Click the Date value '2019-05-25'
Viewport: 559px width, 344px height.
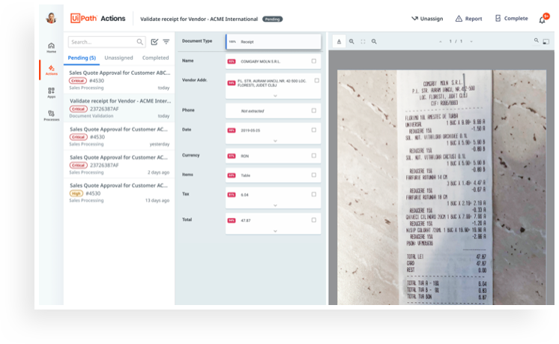(x=250, y=130)
